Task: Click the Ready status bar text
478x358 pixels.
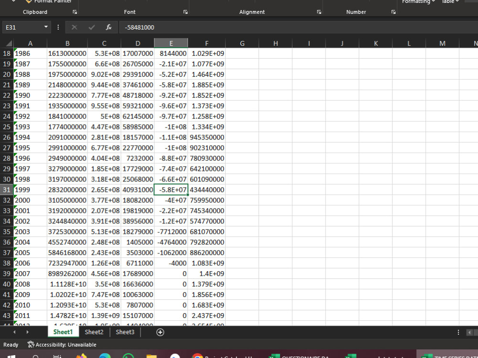Action: pos(11,345)
